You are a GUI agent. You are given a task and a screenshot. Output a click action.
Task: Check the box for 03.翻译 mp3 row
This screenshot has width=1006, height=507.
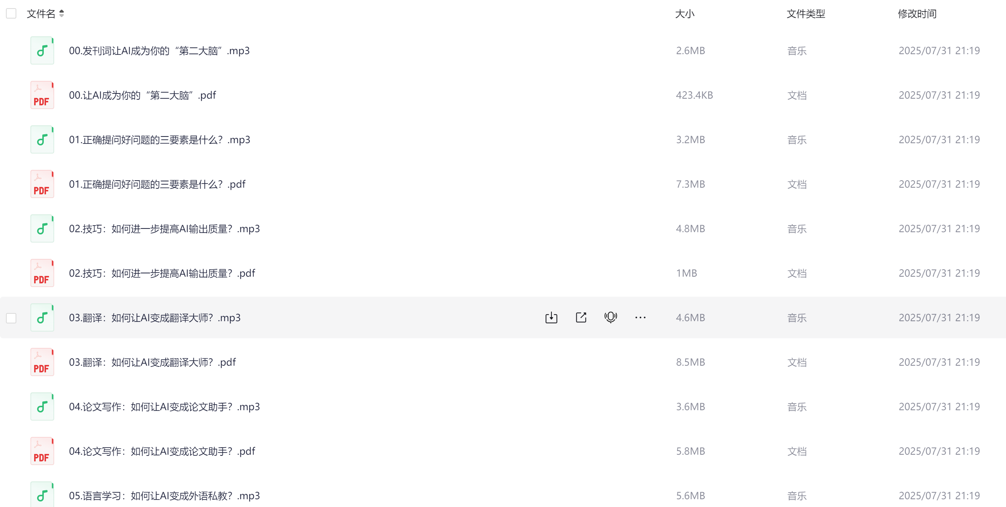[11, 318]
